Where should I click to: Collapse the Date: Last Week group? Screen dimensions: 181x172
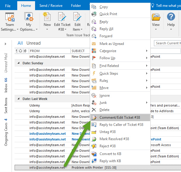click(x=19, y=99)
